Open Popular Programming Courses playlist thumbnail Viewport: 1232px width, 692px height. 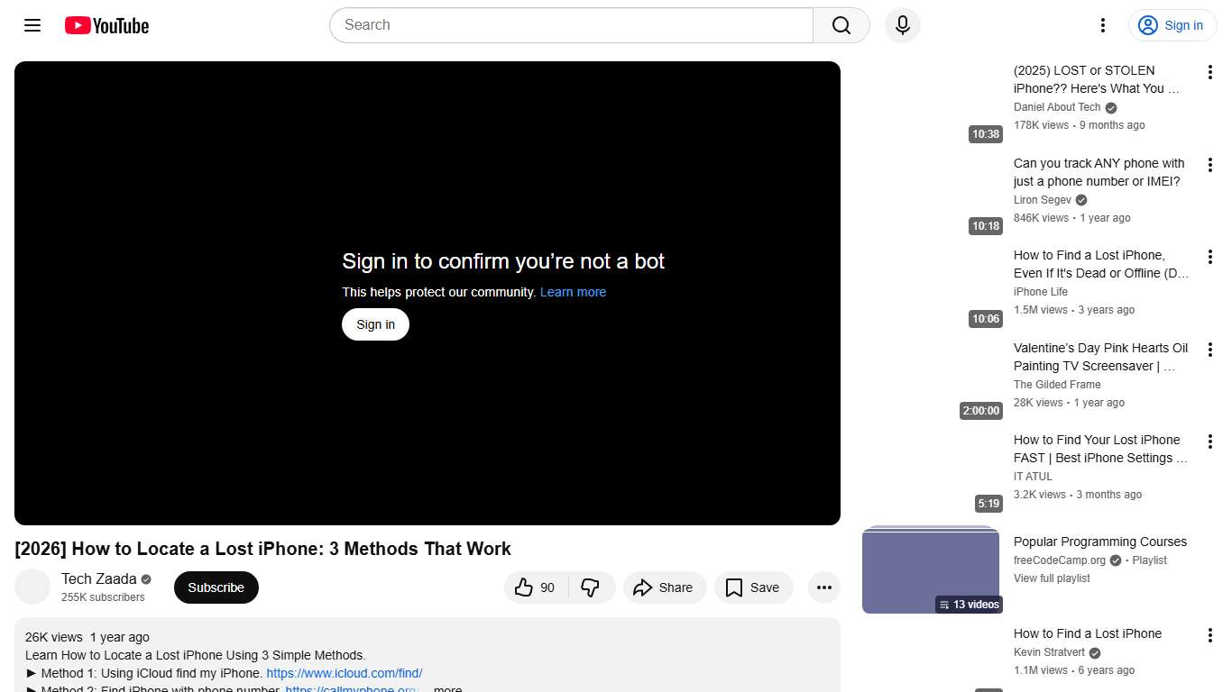point(931,569)
